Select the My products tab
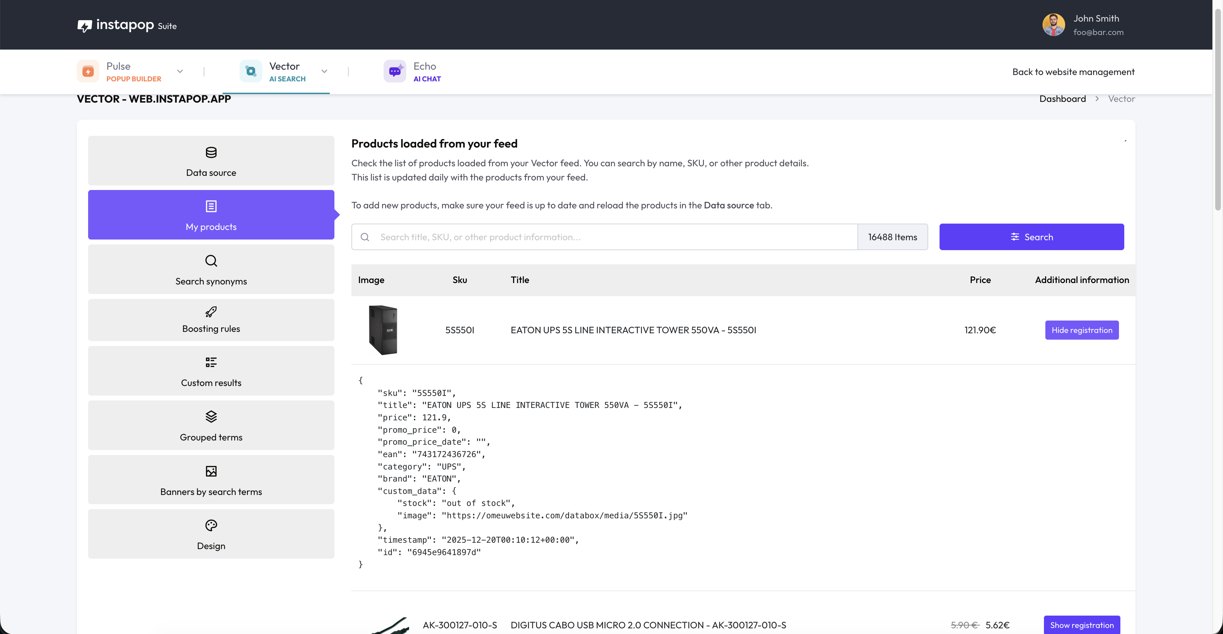The width and height of the screenshot is (1223, 634). coord(211,215)
